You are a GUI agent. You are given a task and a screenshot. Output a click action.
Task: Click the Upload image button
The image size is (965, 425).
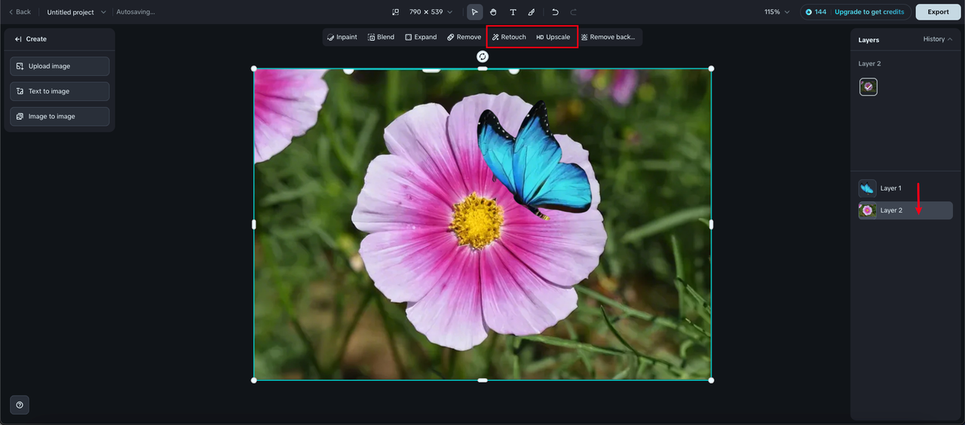pyautogui.click(x=60, y=66)
